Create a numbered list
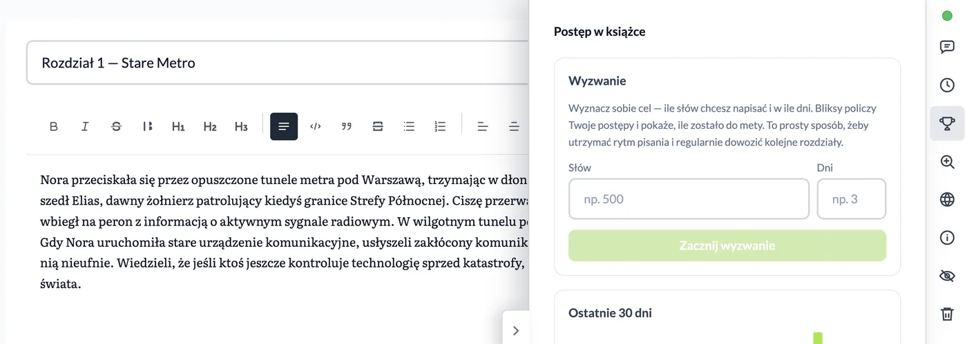Image resolution: width=967 pixels, height=344 pixels. point(440,126)
